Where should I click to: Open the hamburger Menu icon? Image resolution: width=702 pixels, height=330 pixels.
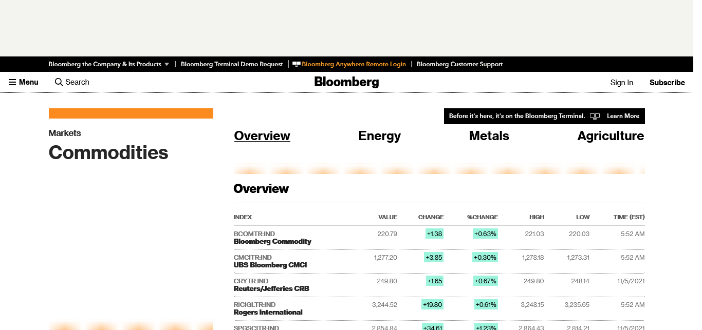tap(12, 82)
